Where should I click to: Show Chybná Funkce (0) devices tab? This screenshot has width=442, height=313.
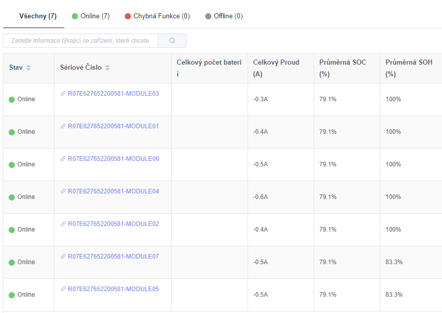(x=157, y=16)
